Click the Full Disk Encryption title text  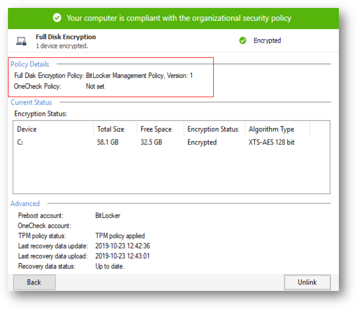coord(65,37)
